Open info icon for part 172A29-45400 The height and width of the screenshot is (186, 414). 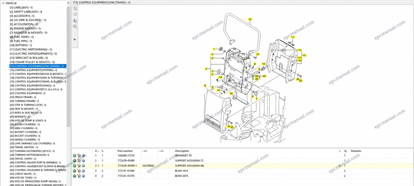pos(83,161)
